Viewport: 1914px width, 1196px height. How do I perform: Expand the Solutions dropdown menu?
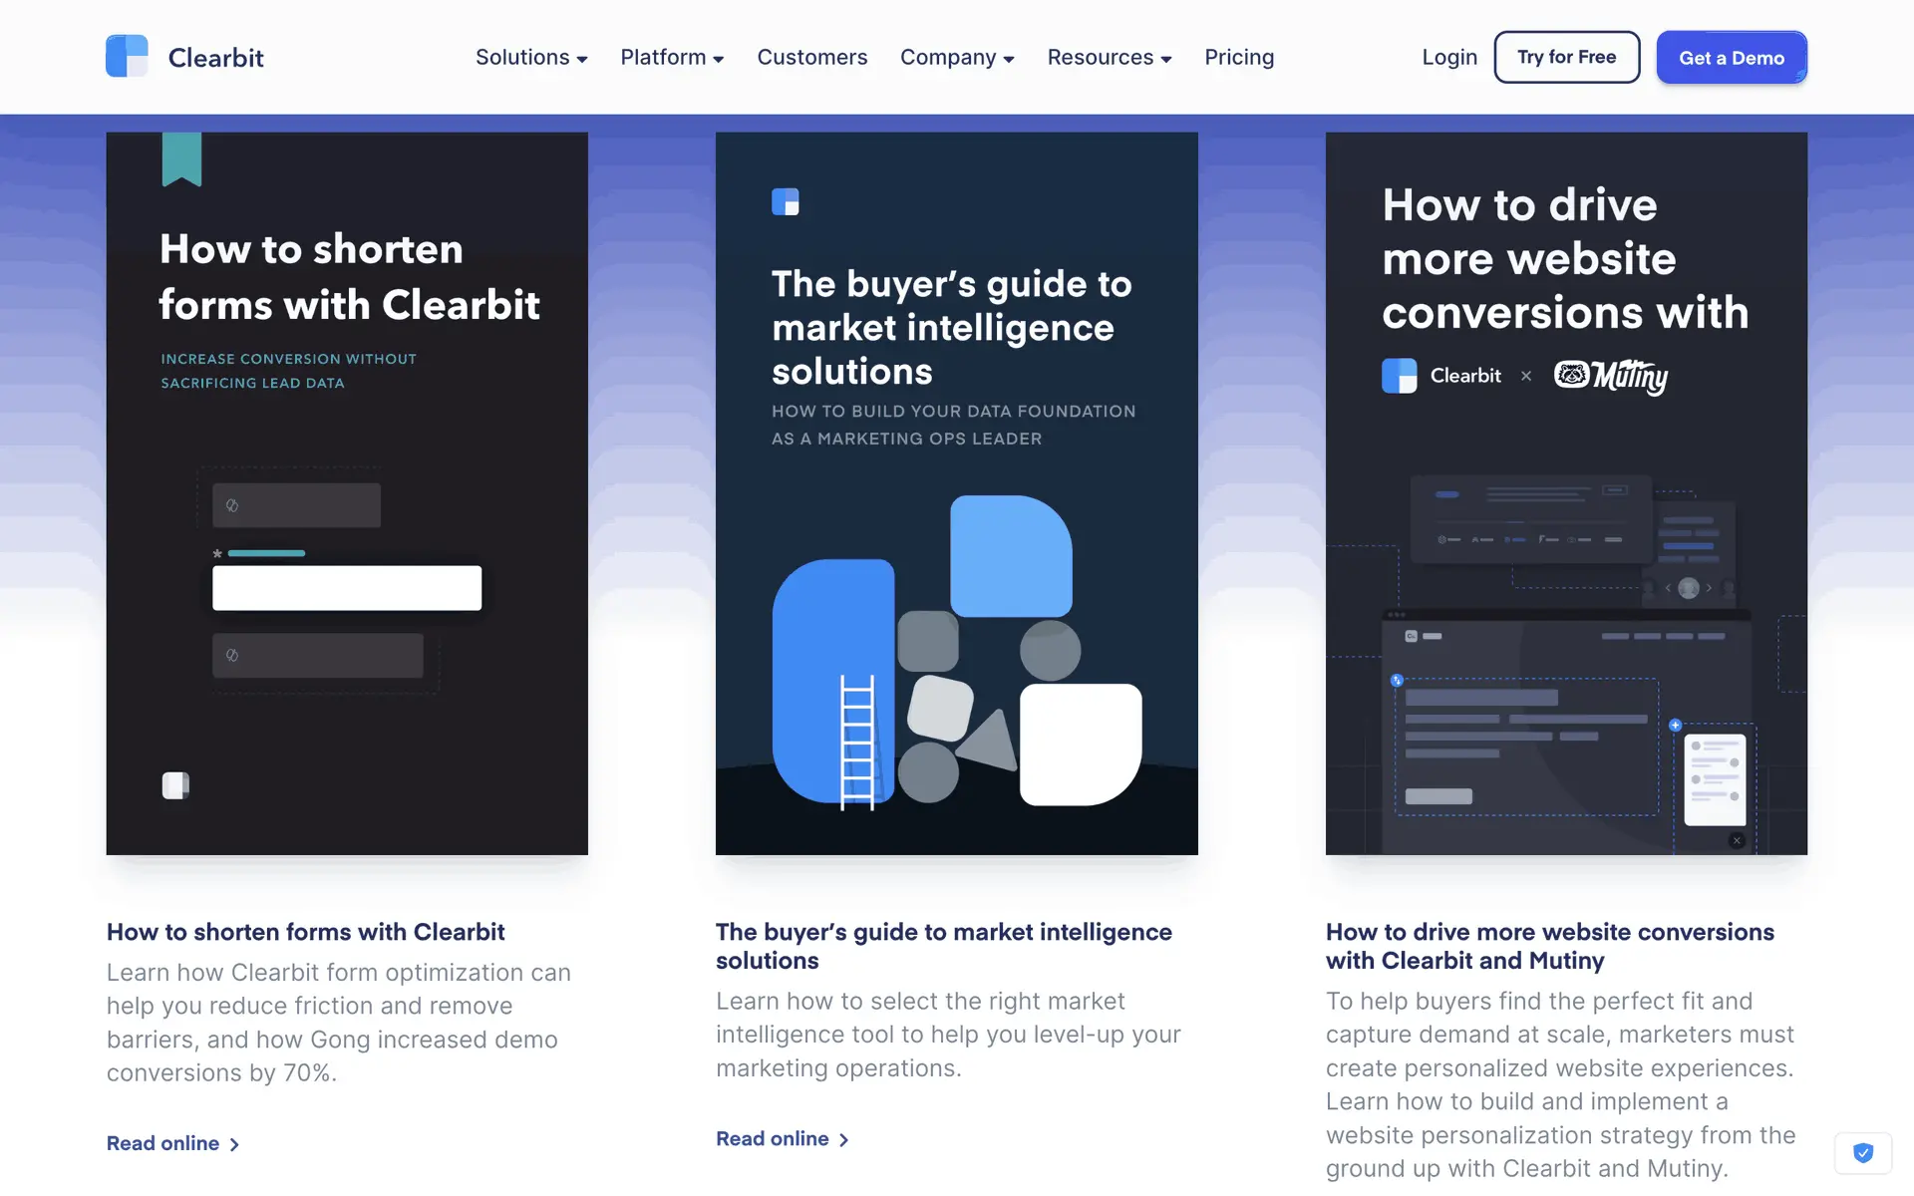point(531,58)
